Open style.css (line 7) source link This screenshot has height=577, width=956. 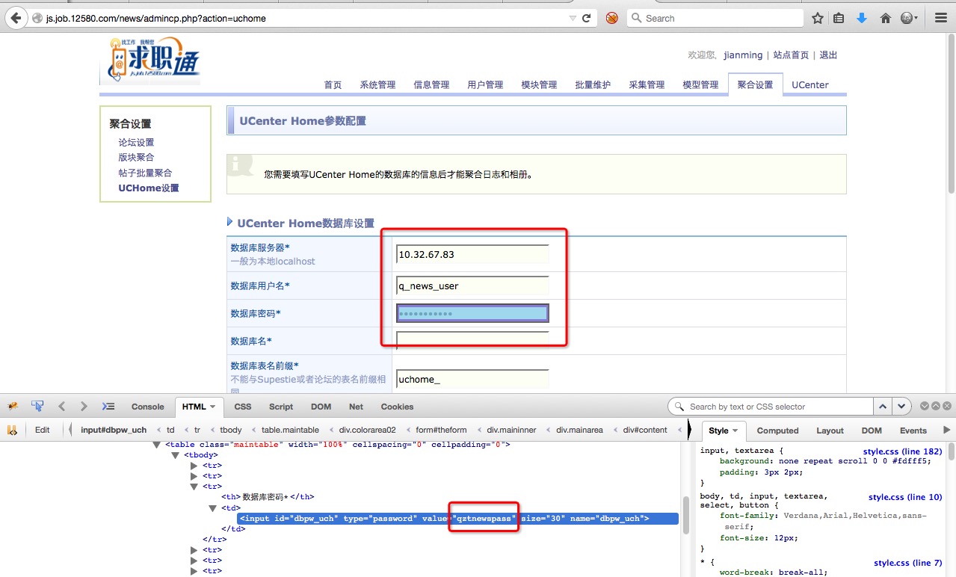click(907, 563)
